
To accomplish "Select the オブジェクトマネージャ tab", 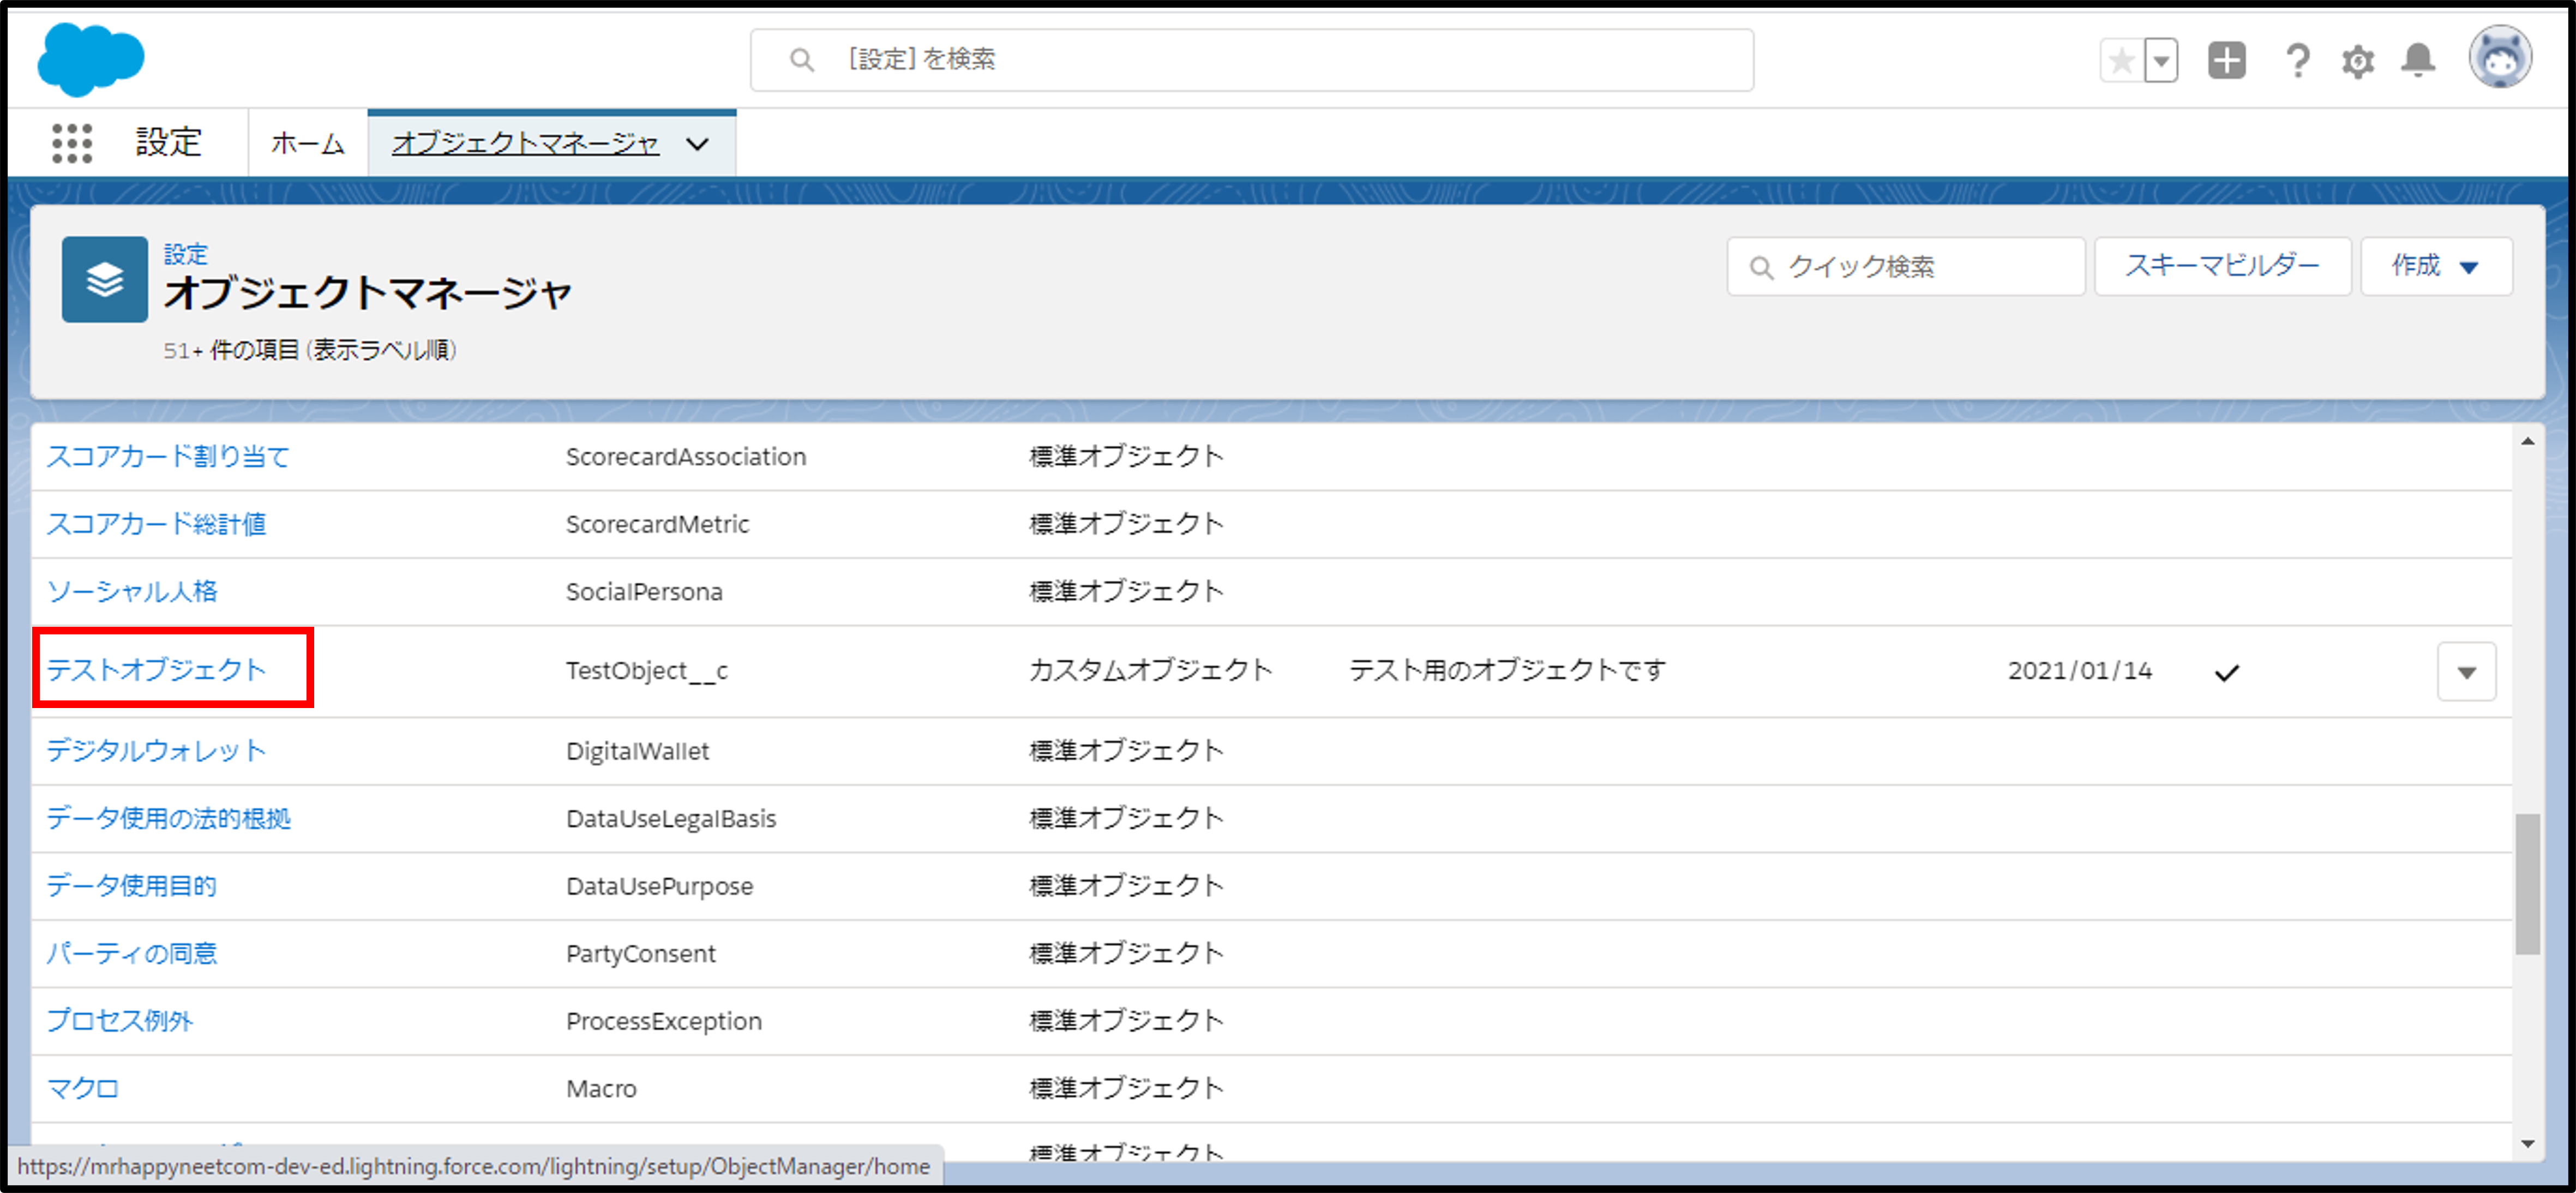I will [525, 144].
